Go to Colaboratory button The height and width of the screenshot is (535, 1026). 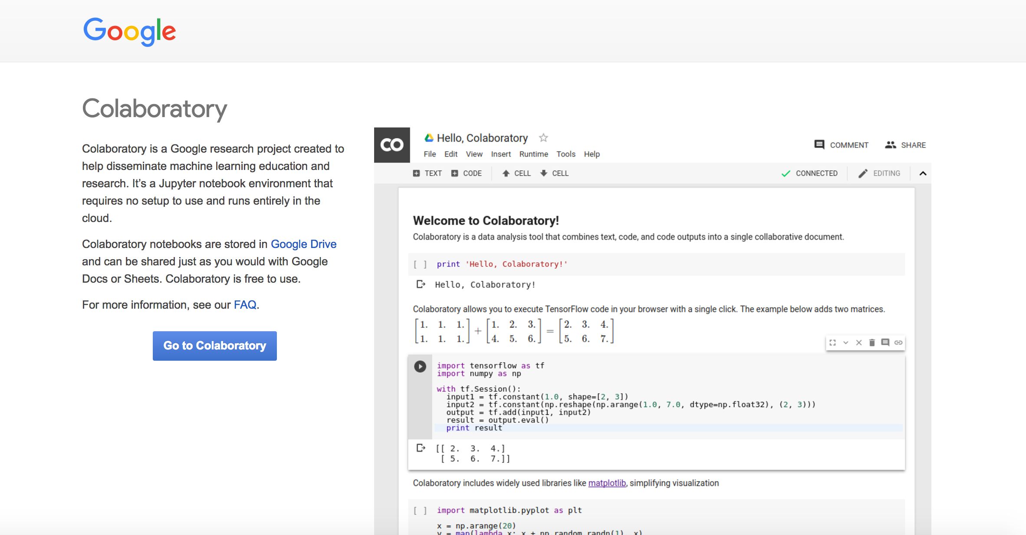[x=214, y=346]
